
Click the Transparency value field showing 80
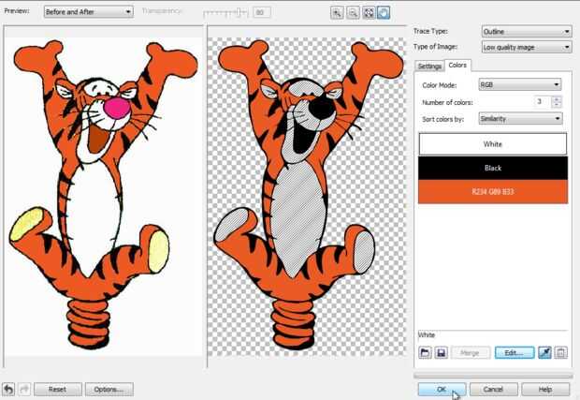pos(262,12)
